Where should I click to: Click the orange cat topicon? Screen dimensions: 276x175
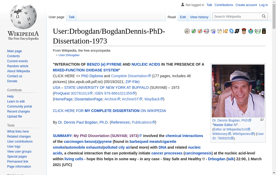225,31
